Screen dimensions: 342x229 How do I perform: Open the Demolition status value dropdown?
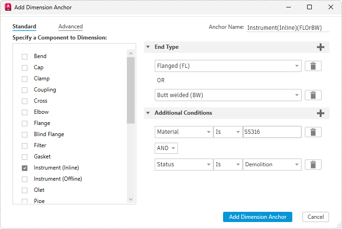[272, 164]
